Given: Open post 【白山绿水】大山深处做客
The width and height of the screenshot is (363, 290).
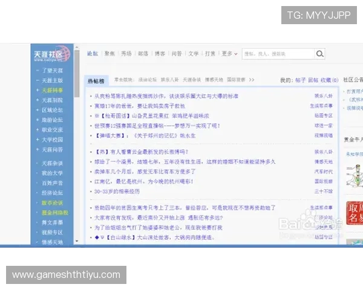Looking at the screenshot, I should click(155, 237).
